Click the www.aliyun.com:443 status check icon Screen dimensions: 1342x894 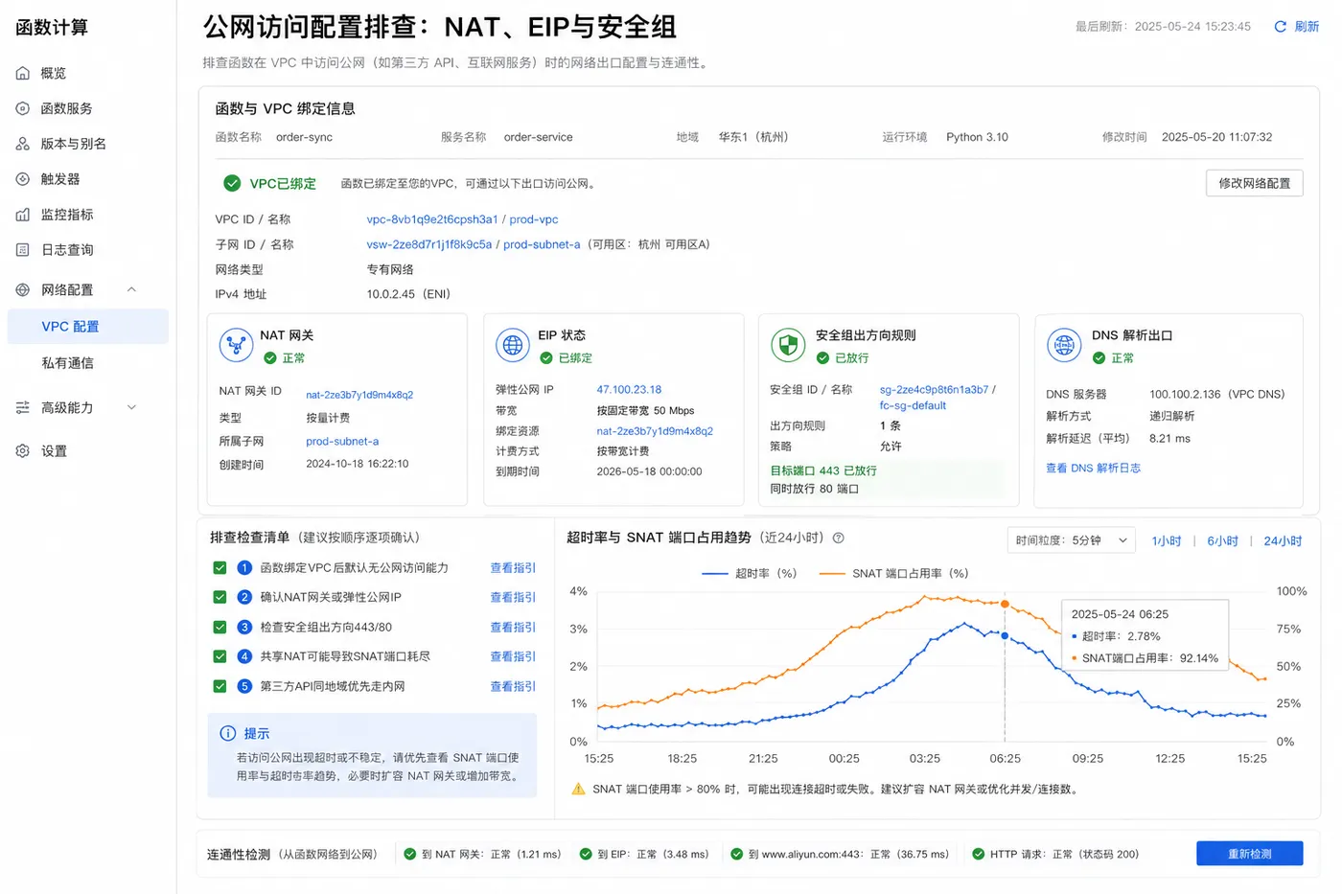point(736,854)
